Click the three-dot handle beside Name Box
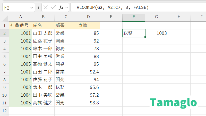 tap(38, 7)
